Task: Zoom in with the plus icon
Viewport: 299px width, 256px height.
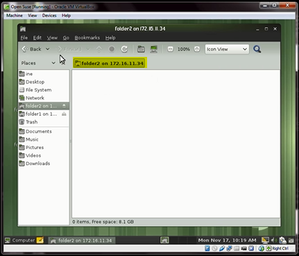Action: pyautogui.click(x=197, y=49)
